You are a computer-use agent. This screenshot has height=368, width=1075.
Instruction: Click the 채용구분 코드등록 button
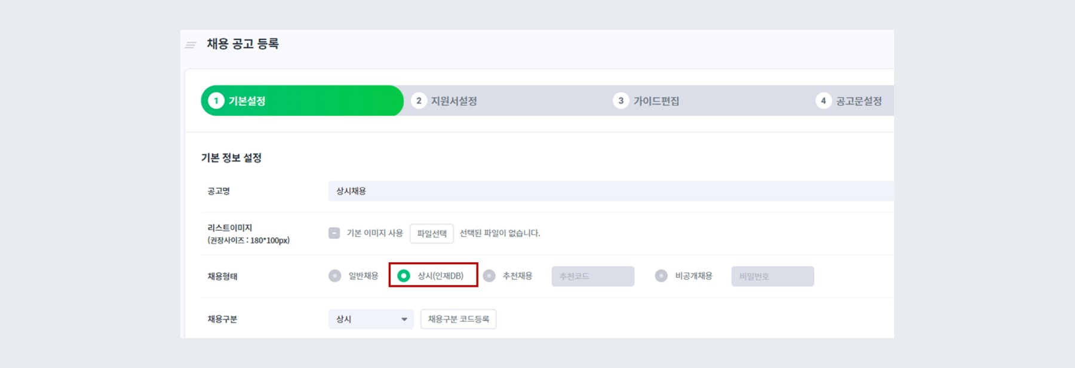[458, 319]
